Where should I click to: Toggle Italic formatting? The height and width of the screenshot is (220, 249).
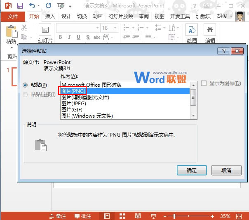coord(69,37)
